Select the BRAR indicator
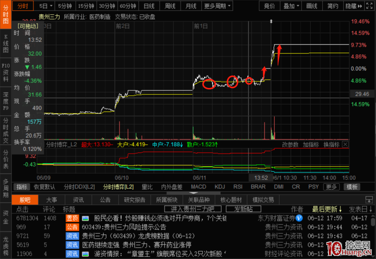The image size is (376, 259). pyautogui.click(x=258, y=187)
